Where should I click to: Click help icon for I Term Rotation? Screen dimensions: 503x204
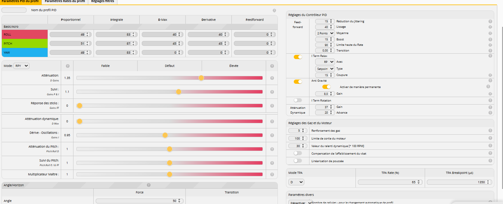[x=490, y=100]
